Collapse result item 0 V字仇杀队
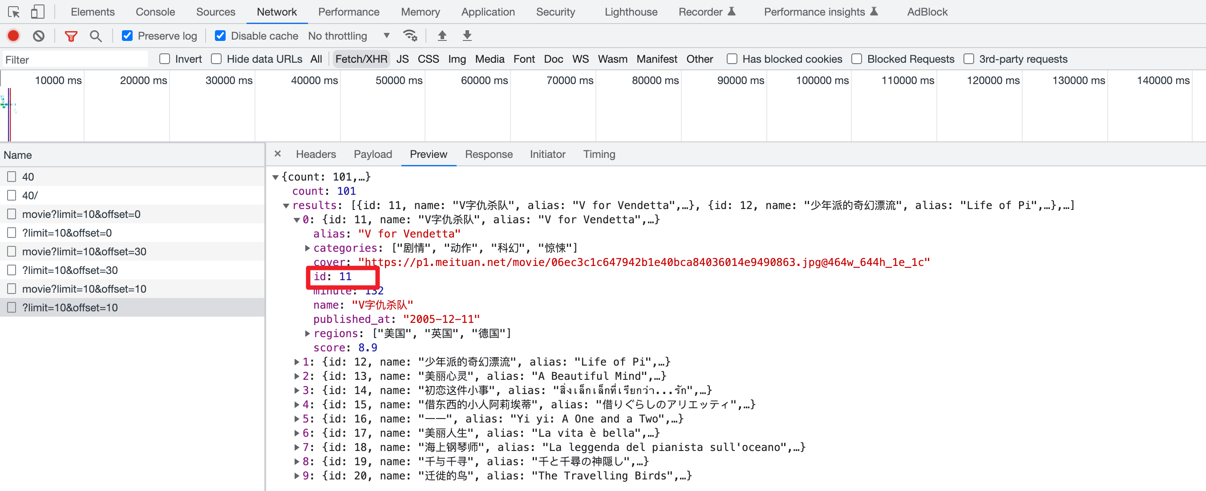 click(x=297, y=220)
